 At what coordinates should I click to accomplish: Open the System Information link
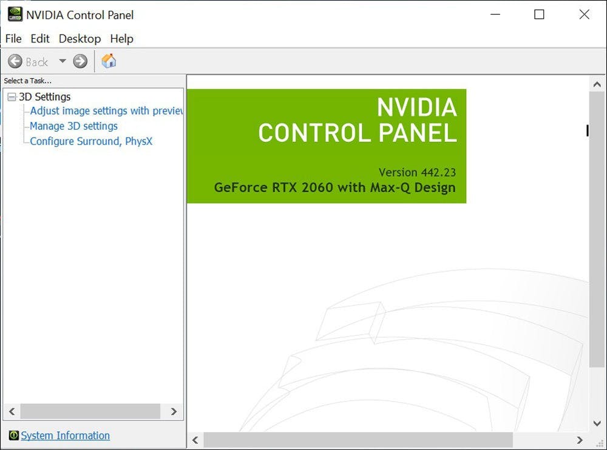tap(65, 435)
